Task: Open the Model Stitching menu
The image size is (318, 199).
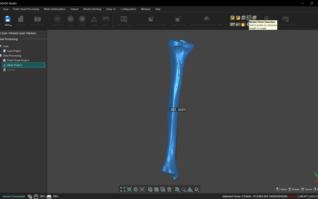Action: tap(92, 9)
